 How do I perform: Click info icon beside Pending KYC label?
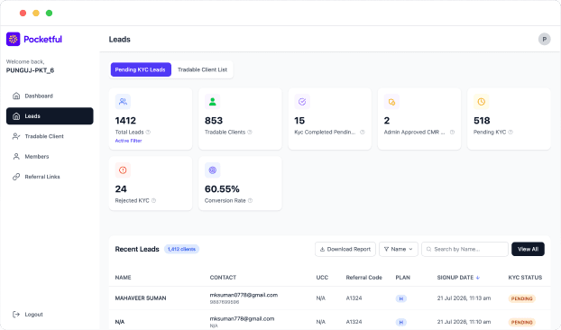510,132
